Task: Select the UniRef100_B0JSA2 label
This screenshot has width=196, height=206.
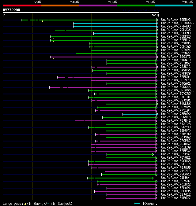Action: [x=176, y=138]
